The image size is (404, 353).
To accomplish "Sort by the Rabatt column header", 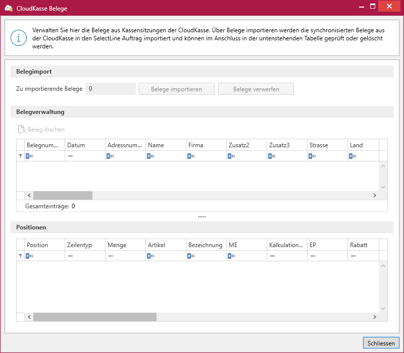I will click(x=364, y=245).
